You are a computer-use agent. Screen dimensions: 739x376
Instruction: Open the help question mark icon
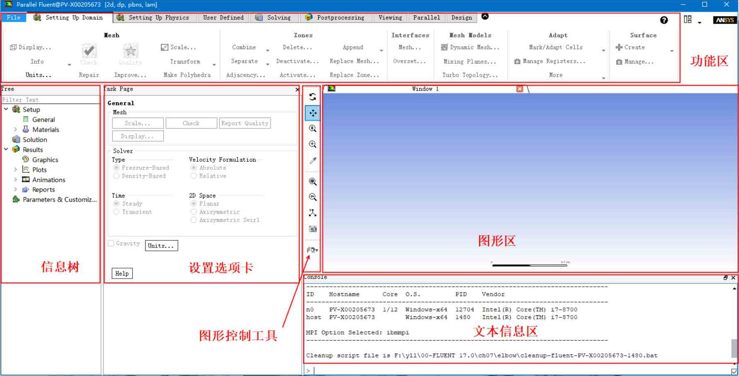(x=664, y=20)
